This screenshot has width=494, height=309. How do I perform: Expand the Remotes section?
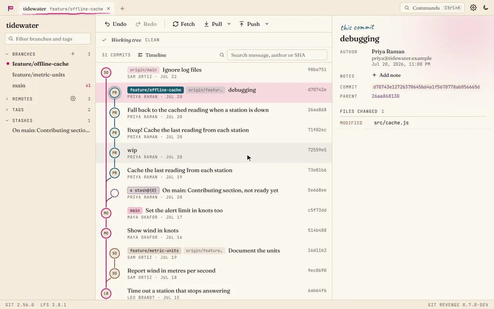(7, 99)
